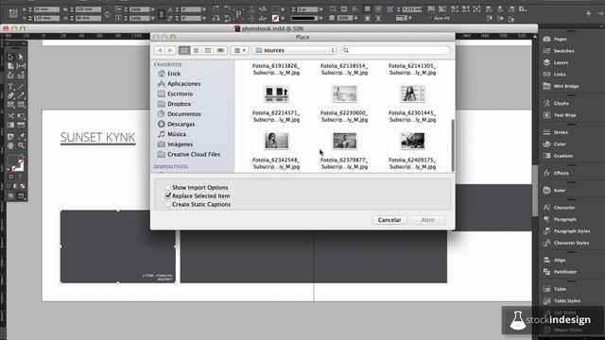Viewport: 605px width, 340px height.
Task: Click the file list vertical scrollbar
Action: pyautogui.click(x=453, y=144)
